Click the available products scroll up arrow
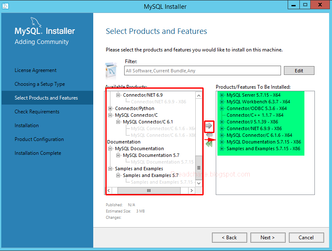Viewport: 332px width, 251px height. point(199,95)
